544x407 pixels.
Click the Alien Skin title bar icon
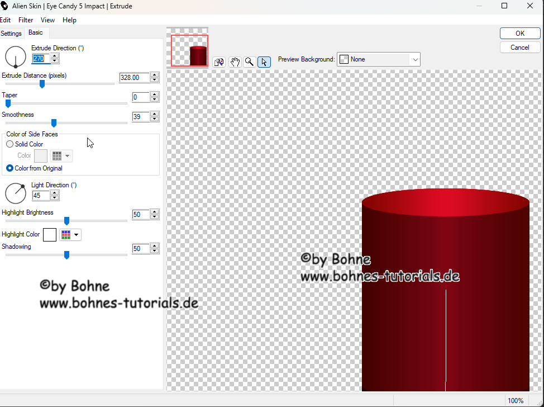(x=5, y=6)
